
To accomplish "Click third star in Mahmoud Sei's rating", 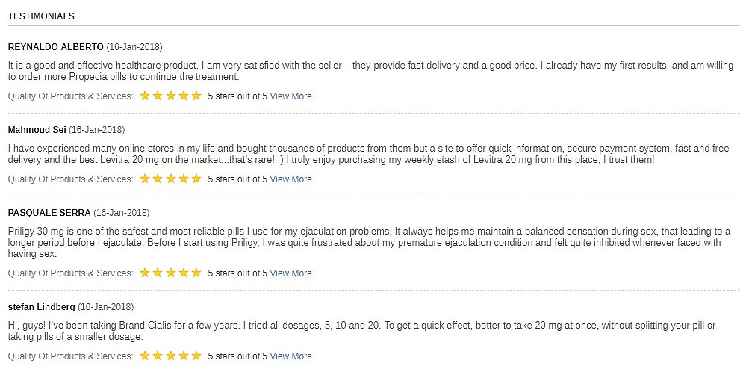I will click(x=171, y=179).
